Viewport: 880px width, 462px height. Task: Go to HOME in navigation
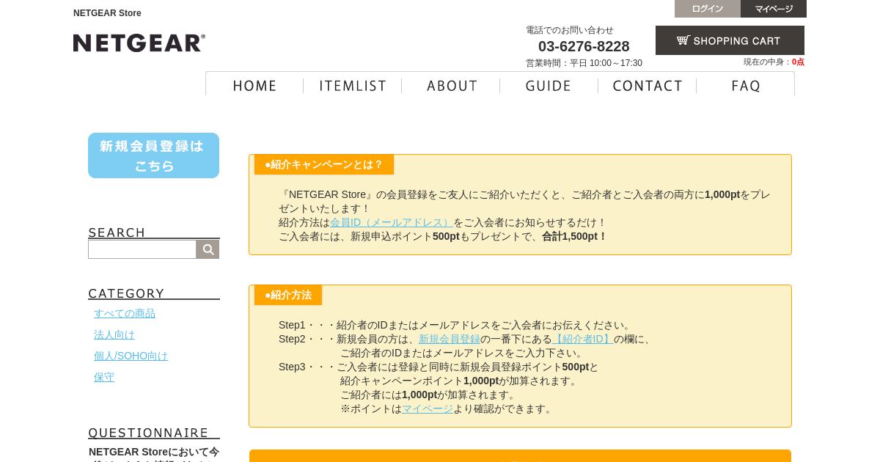[254, 86]
